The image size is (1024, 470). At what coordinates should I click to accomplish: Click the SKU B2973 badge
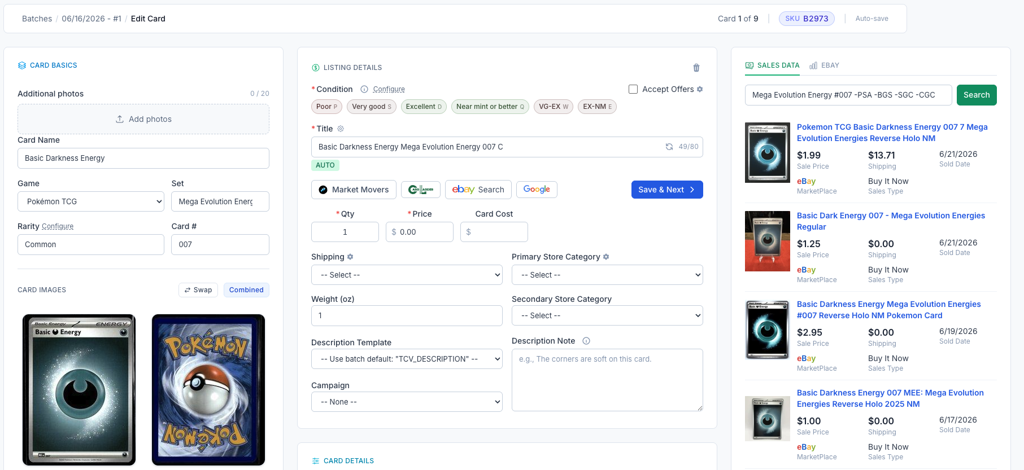807,19
